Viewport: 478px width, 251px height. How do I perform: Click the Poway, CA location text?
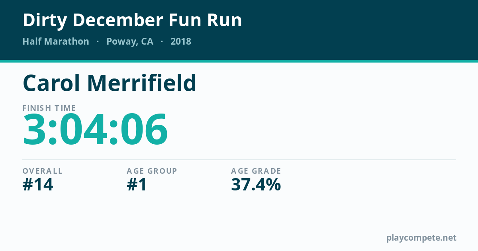point(130,42)
